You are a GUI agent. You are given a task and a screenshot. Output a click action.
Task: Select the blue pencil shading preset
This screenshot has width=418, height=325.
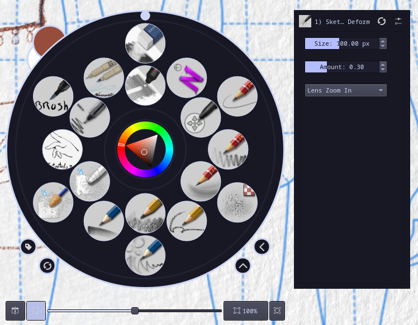click(x=104, y=221)
